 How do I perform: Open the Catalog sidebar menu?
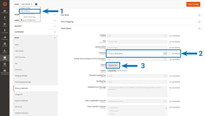5,25
